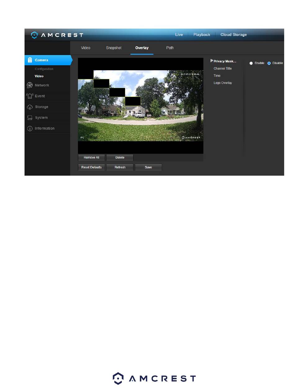Click the Reset Defaults button
Screen dimensions: 295x388
click(x=91, y=167)
